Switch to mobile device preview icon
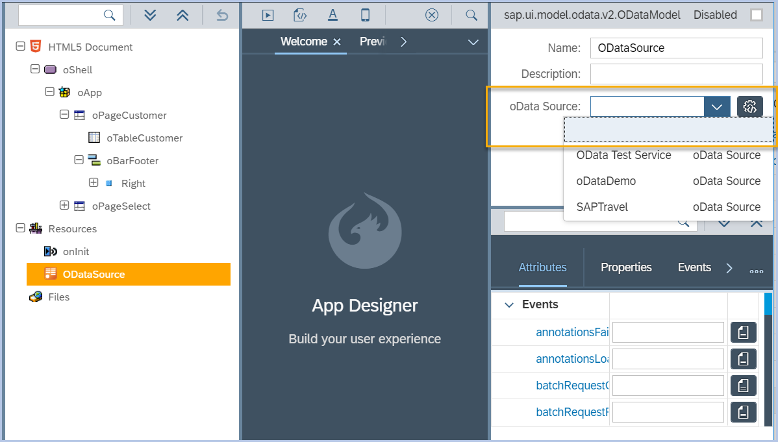Viewport: 778px width, 442px height. (365, 14)
